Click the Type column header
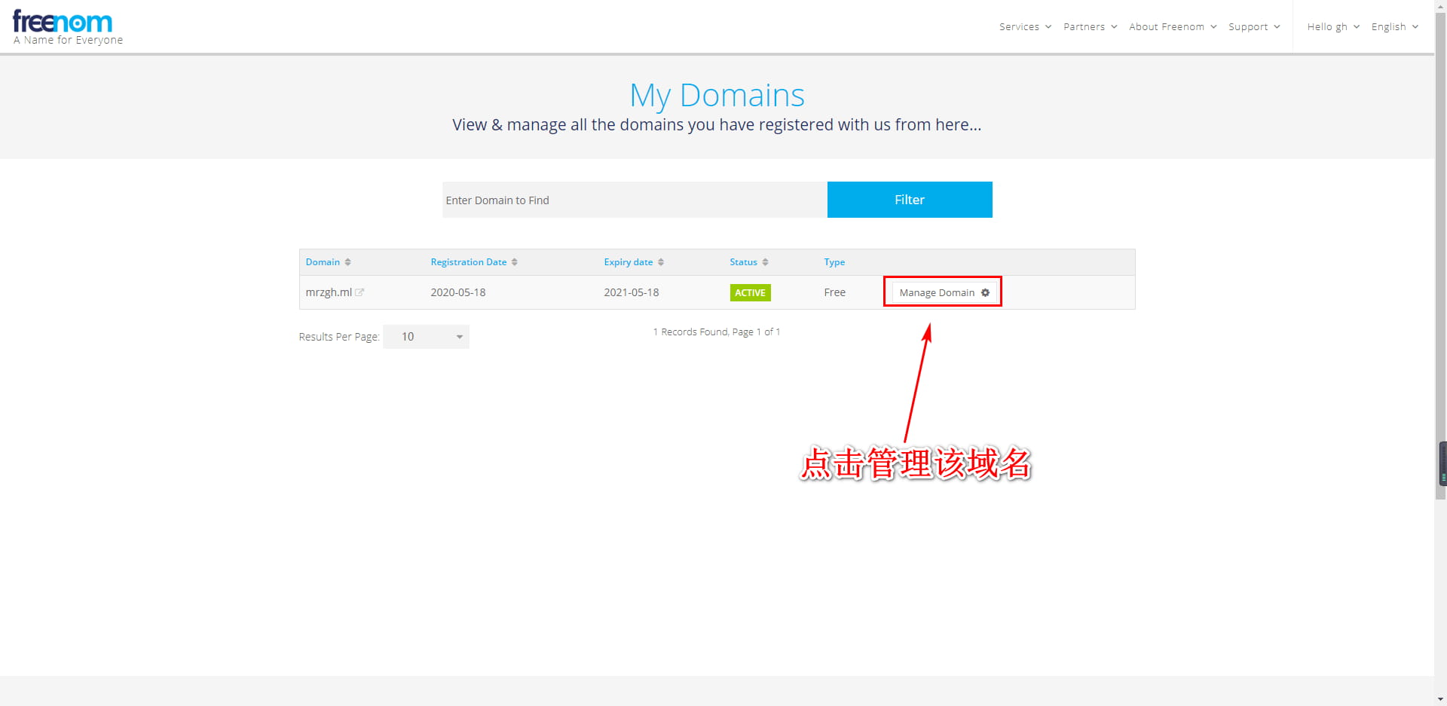The width and height of the screenshot is (1447, 706). pos(834,262)
